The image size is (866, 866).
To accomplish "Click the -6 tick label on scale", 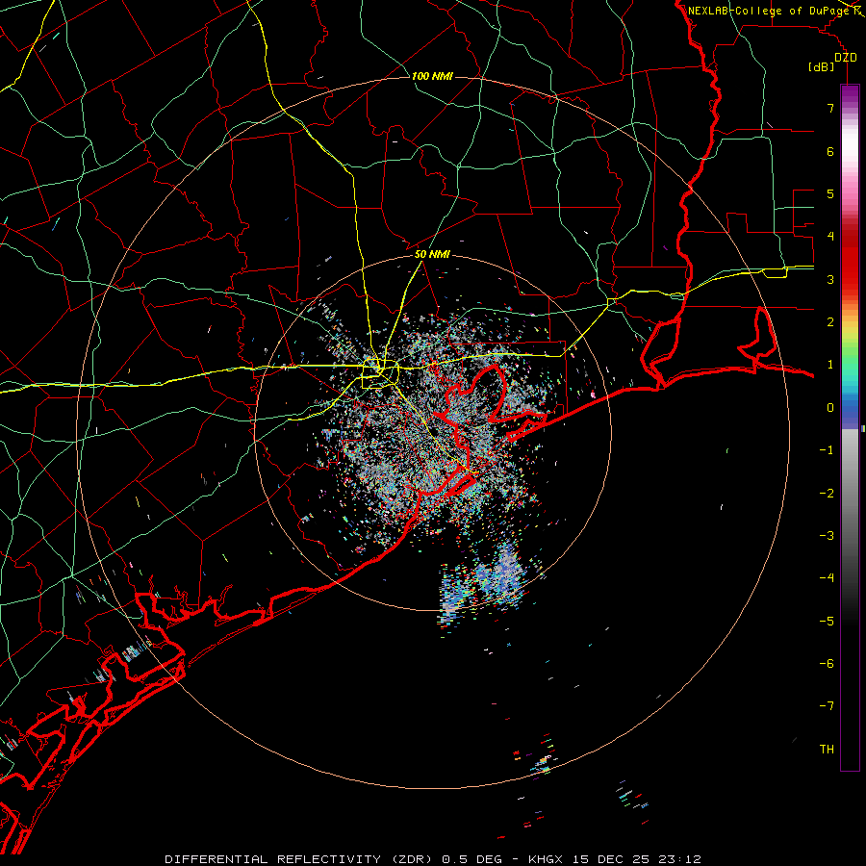I will (827, 664).
